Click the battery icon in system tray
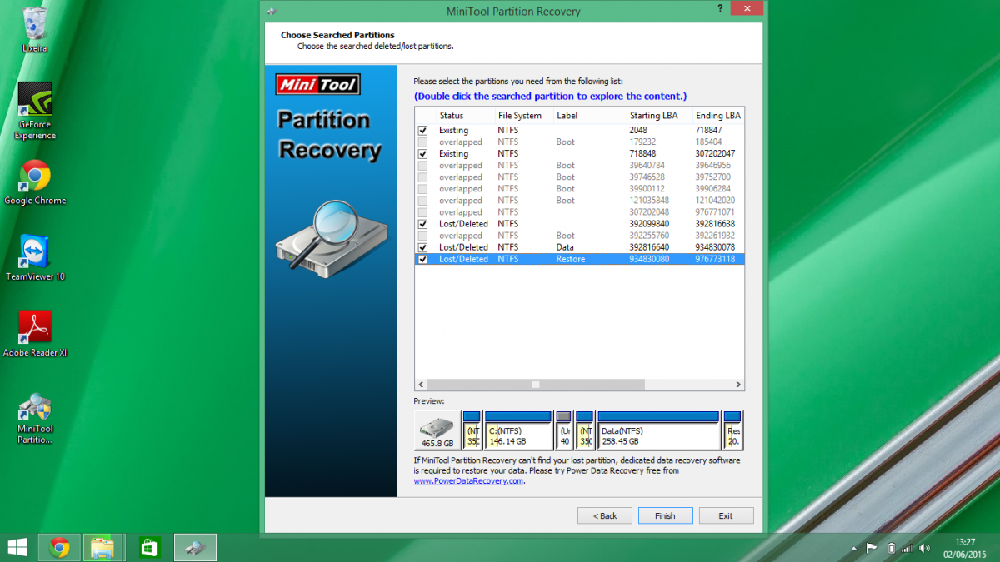 pos(892,548)
